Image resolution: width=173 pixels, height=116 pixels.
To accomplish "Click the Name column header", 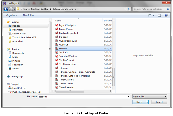I will [58, 21].
